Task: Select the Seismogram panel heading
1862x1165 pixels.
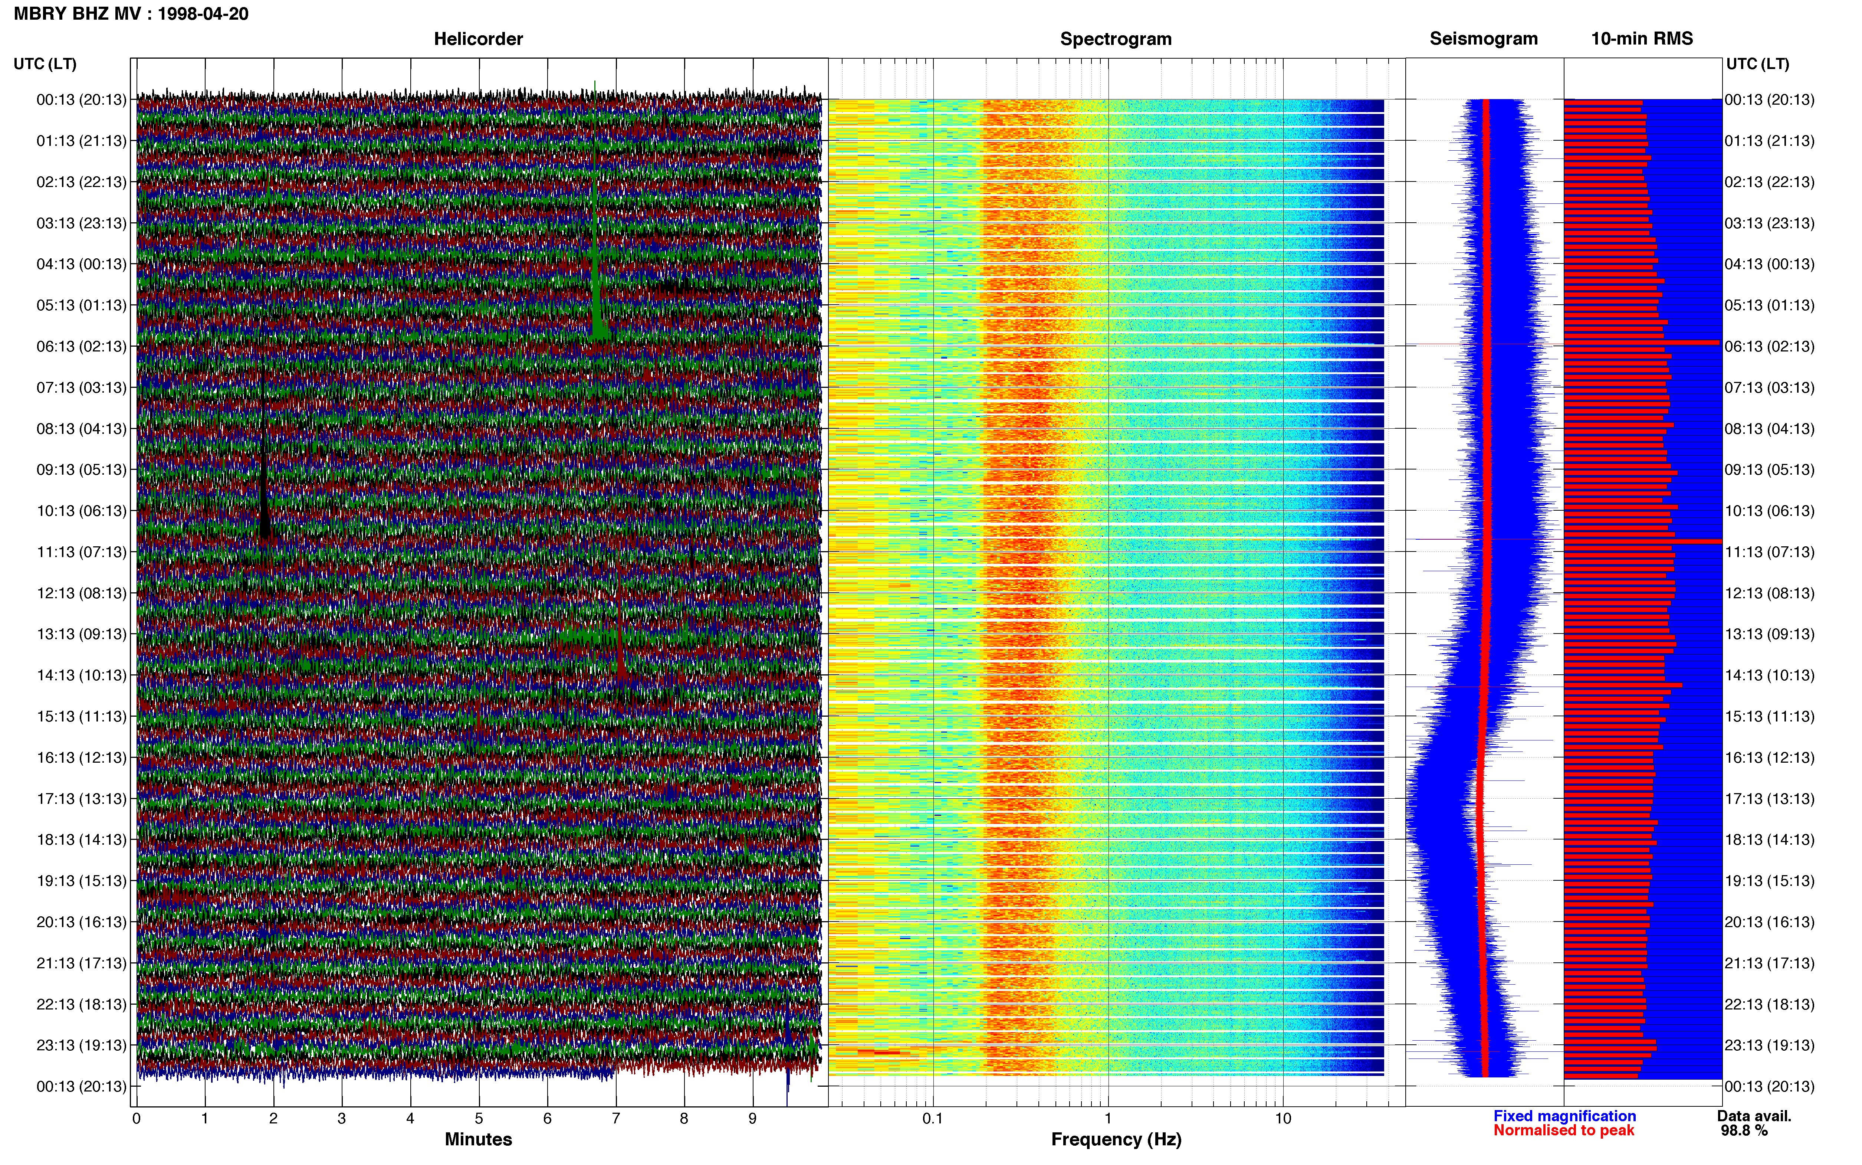Action: [x=1483, y=39]
